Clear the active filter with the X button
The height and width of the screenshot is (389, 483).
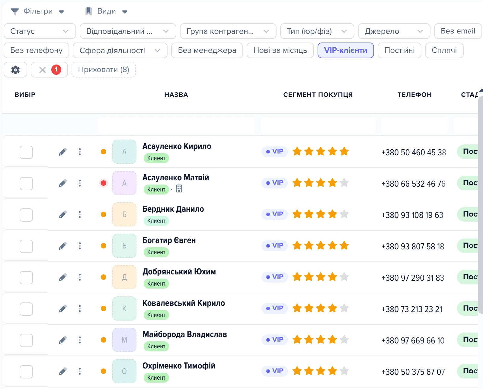point(43,70)
